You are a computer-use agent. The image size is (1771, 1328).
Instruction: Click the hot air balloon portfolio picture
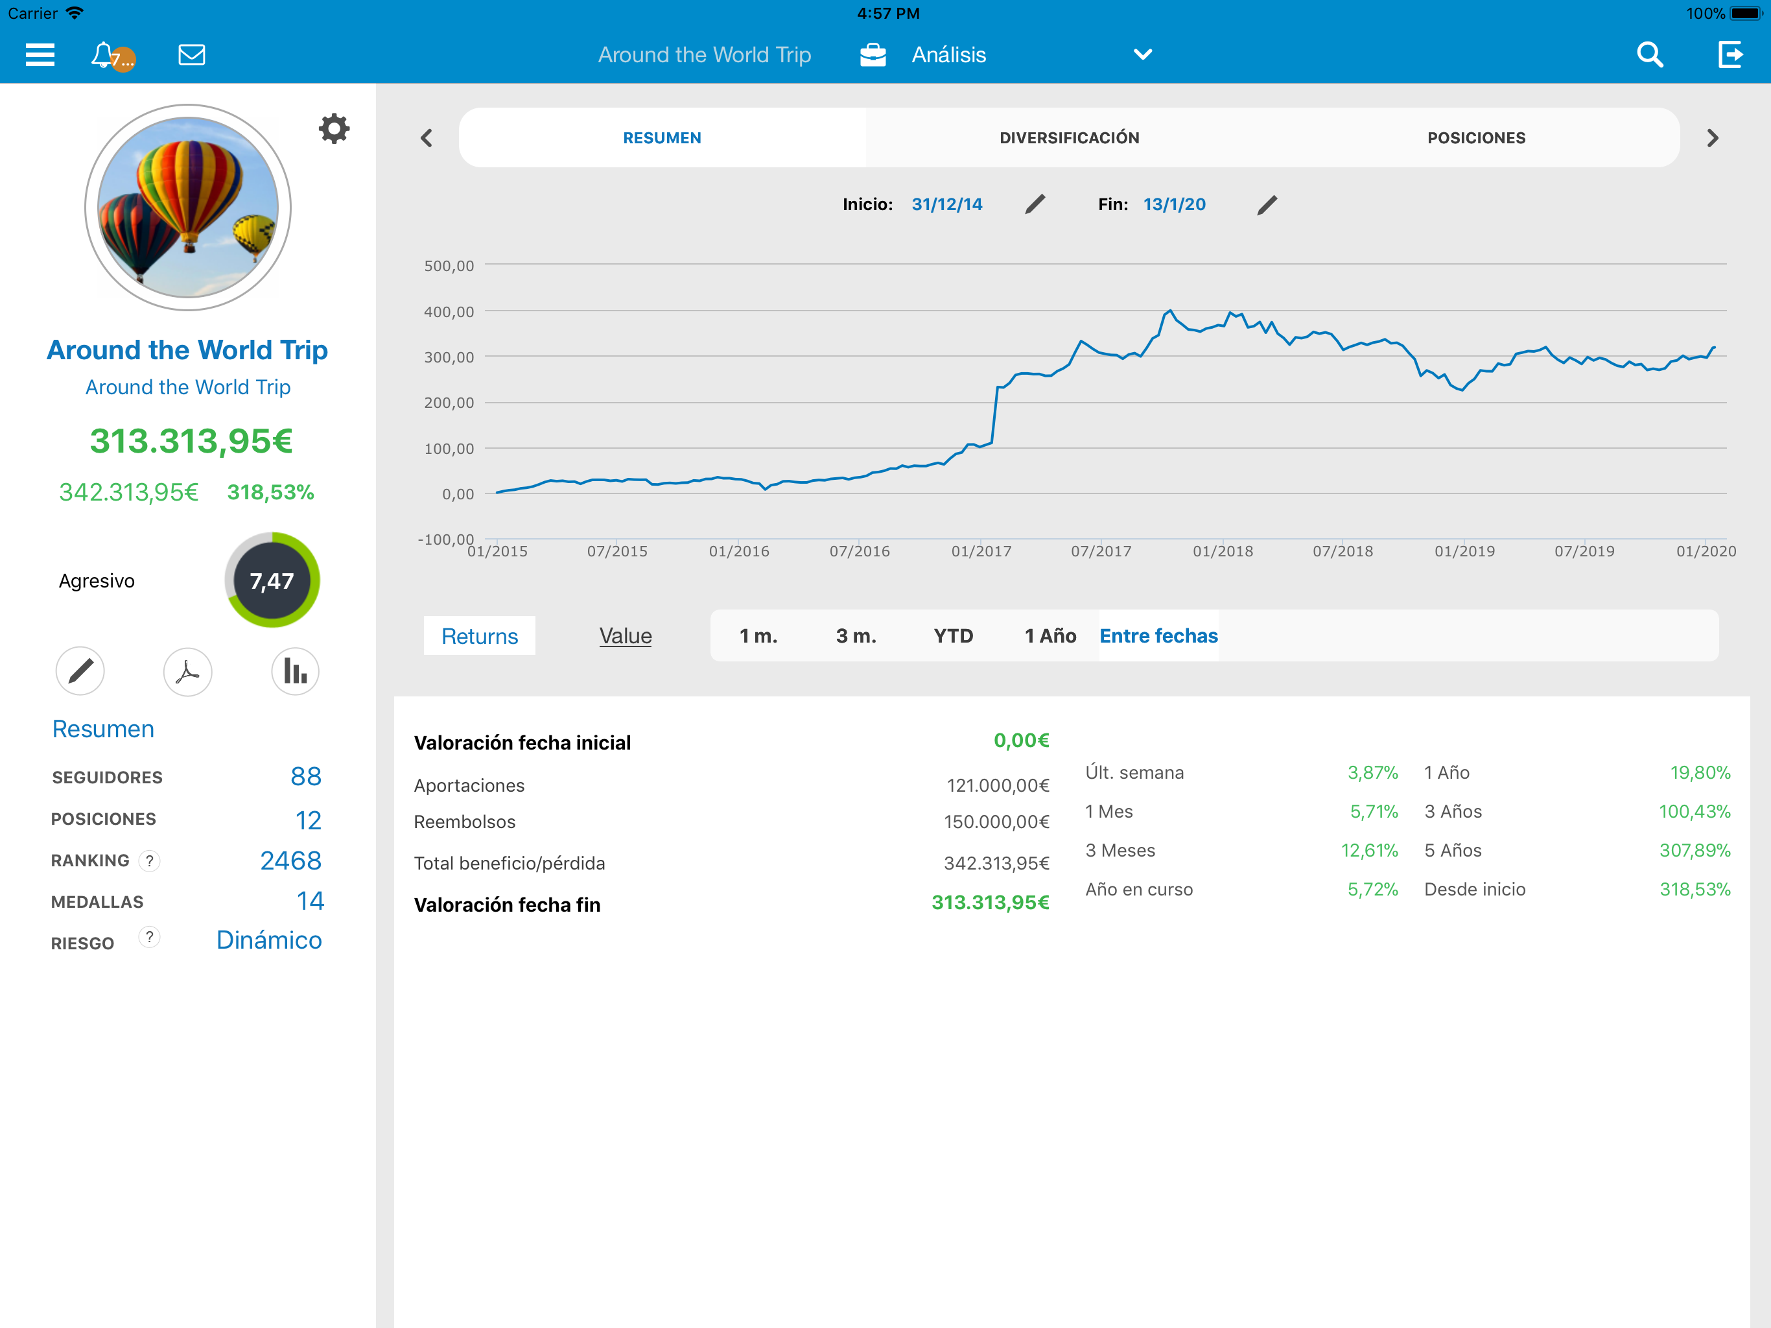pos(188,207)
